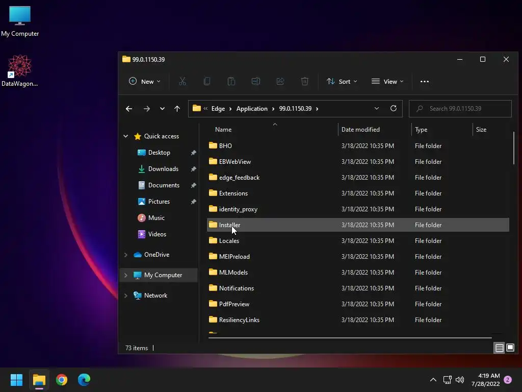Select Music in the navigation pane
Viewport: 522px width, 392px height.
(x=156, y=218)
